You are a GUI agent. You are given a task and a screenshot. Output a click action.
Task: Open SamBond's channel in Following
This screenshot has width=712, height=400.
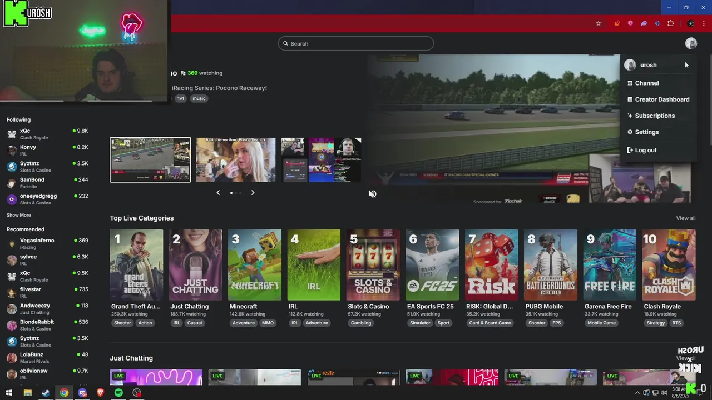[x=47, y=183]
